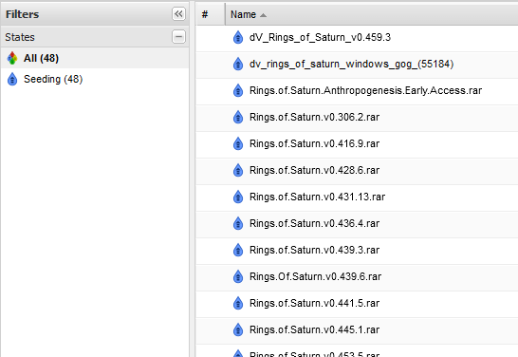
Task: Click seeding icon of v0.436.4.rar row
Action: point(238,224)
